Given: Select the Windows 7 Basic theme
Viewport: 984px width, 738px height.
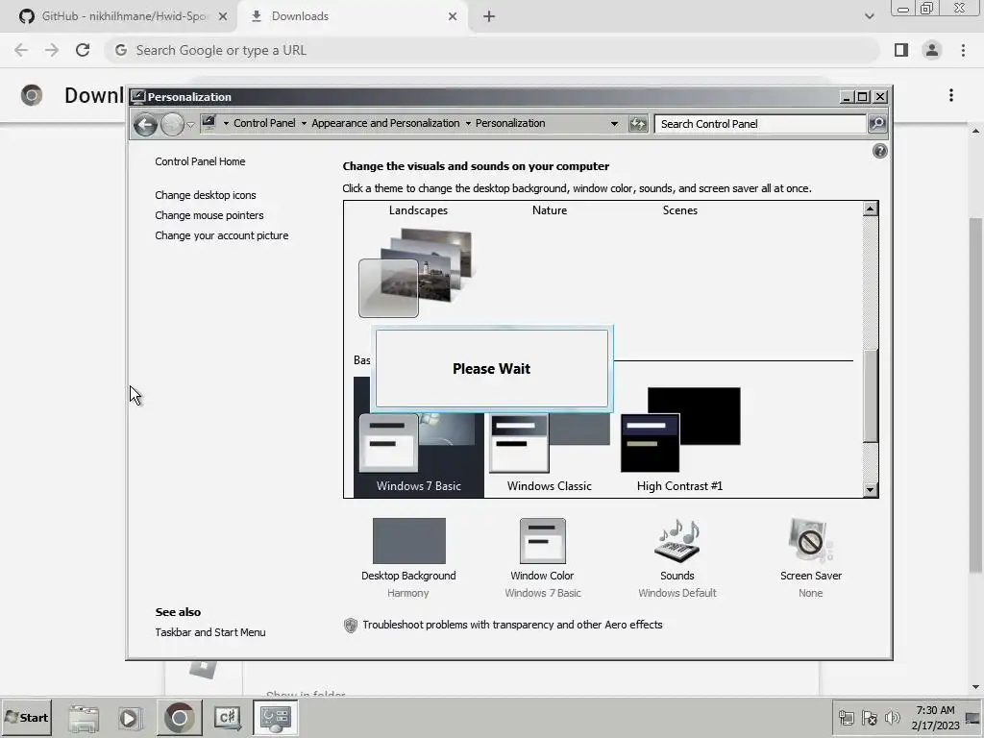Looking at the screenshot, I should tap(419, 437).
